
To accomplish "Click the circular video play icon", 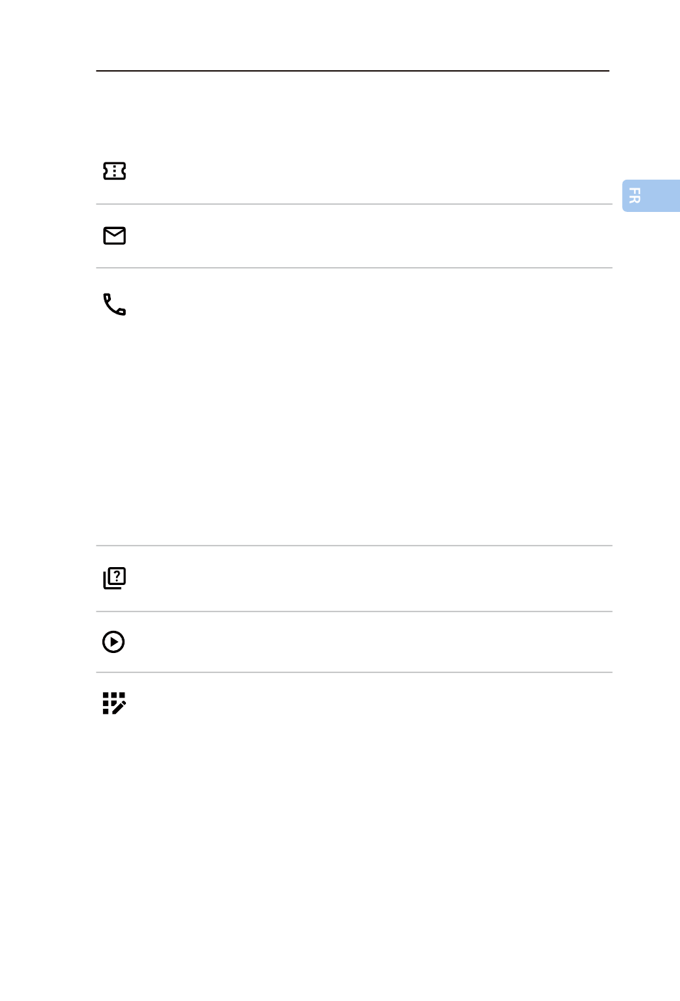I will pos(114,642).
